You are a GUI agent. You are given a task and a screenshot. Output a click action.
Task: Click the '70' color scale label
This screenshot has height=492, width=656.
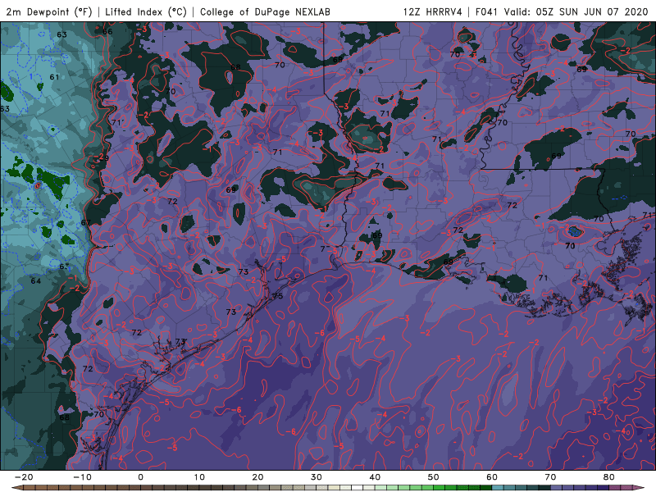[x=550, y=477]
